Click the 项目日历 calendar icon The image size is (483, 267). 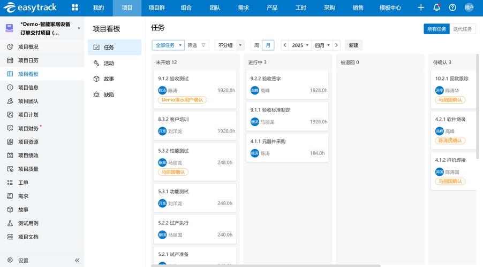10,60
